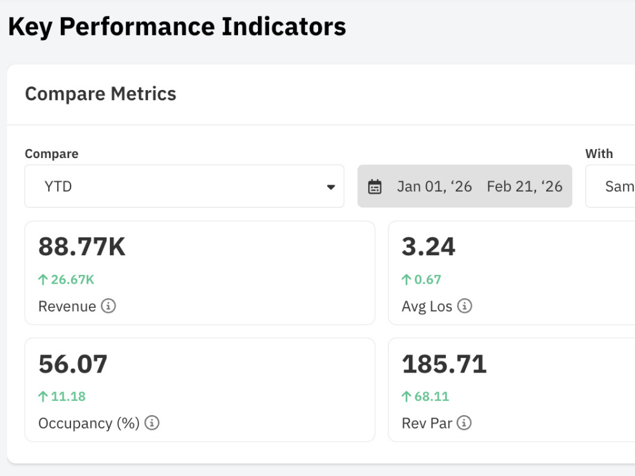Click the Compare Metrics heading

pyautogui.click(x=100, y=94)
